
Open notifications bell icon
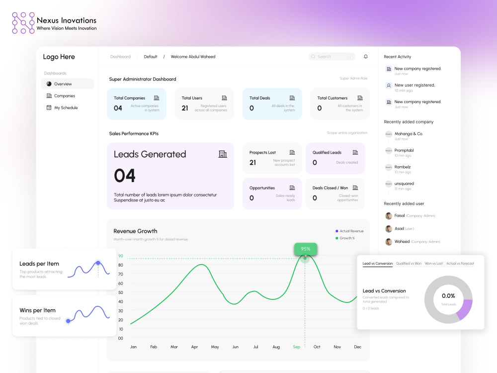[x=365, y=57]
